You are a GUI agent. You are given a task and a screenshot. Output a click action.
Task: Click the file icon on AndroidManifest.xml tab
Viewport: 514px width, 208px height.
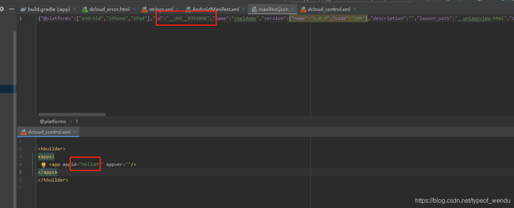188,9
